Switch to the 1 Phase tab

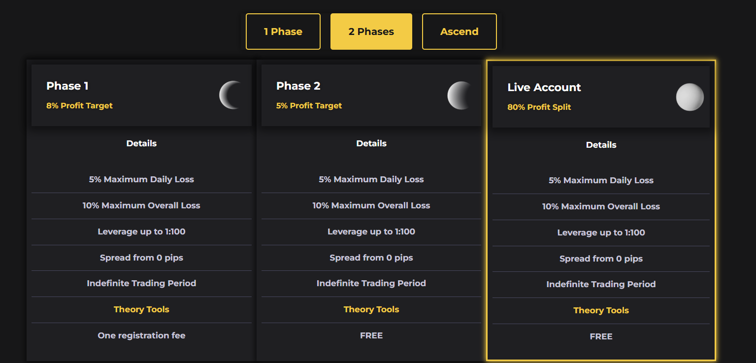point(283,32)
